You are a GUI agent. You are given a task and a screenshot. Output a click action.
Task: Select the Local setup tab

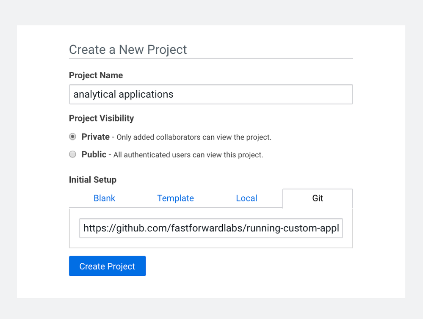coord(246,198)
